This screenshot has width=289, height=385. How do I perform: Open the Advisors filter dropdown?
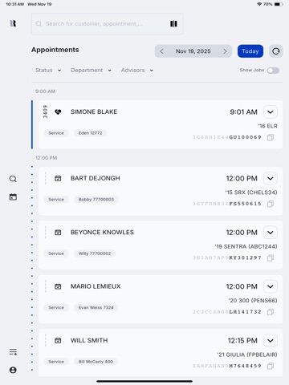click(x=137, y=71)
